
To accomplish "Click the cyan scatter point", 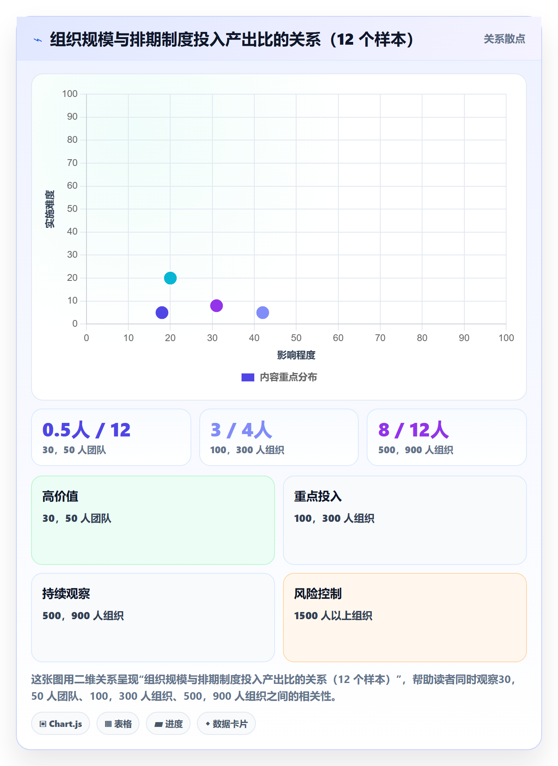I will (170, 278).
